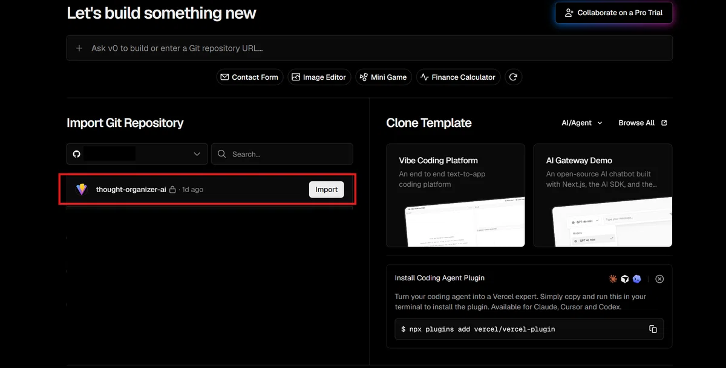Click the blue Codex terminal icon
This screenshot has width=726, height=368.
coord(637,279)
